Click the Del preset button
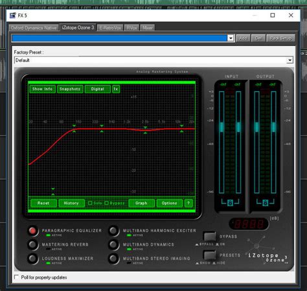Image resolution: width=307 pixels, height=291 pixels. tap(258, 38)
